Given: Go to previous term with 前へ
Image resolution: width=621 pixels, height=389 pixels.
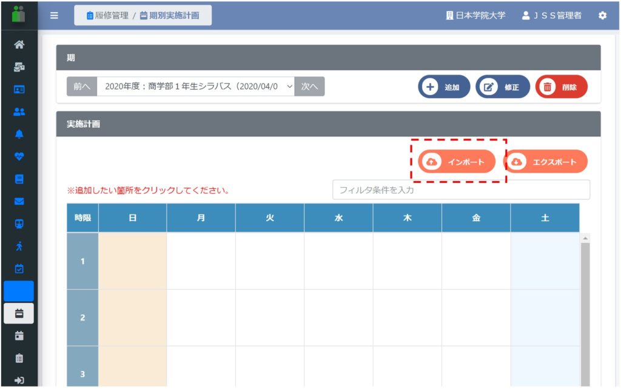Looking at the screenshot, I should click(x=82, y=86).
